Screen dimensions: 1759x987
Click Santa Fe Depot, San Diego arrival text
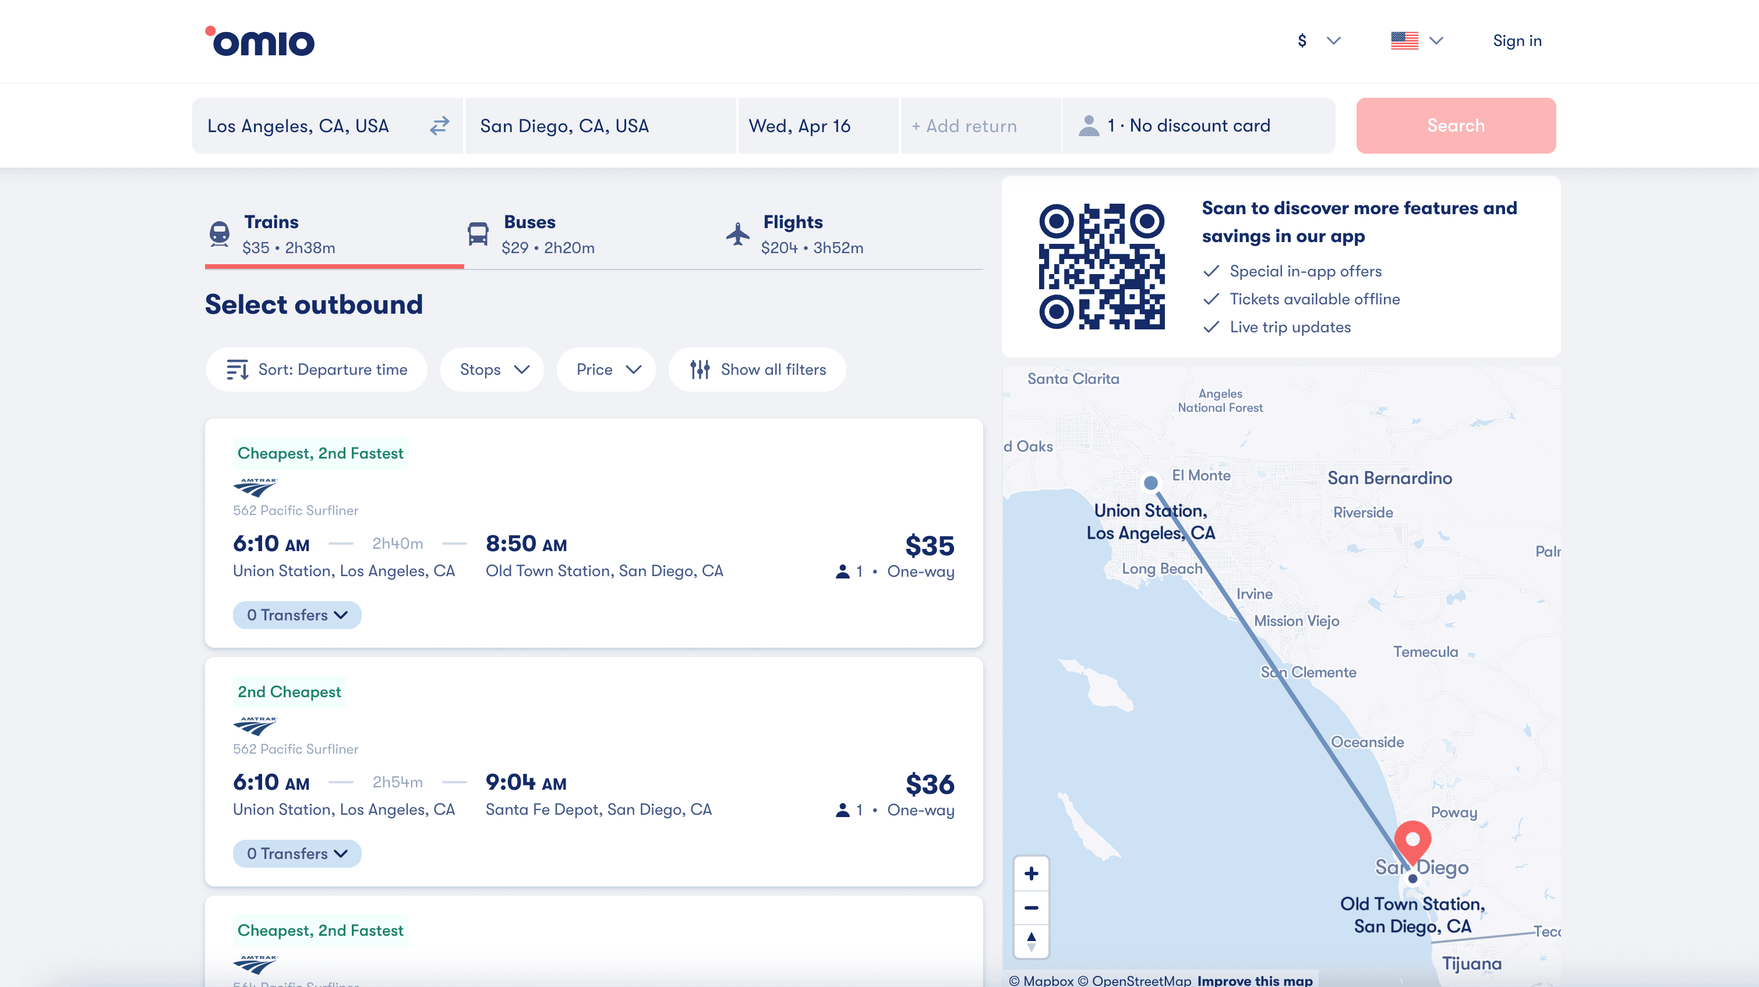[x=599, y=810]
